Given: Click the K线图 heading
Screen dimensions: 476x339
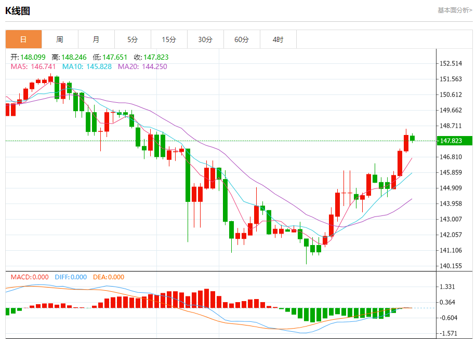Looking at the screenshot, I should [18, 11].
